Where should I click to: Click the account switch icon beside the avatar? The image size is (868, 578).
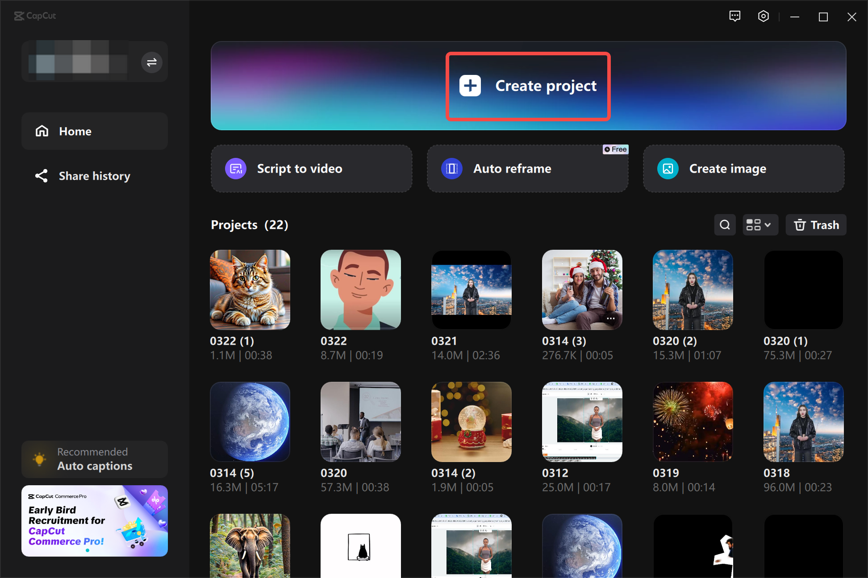coord(151,62)
